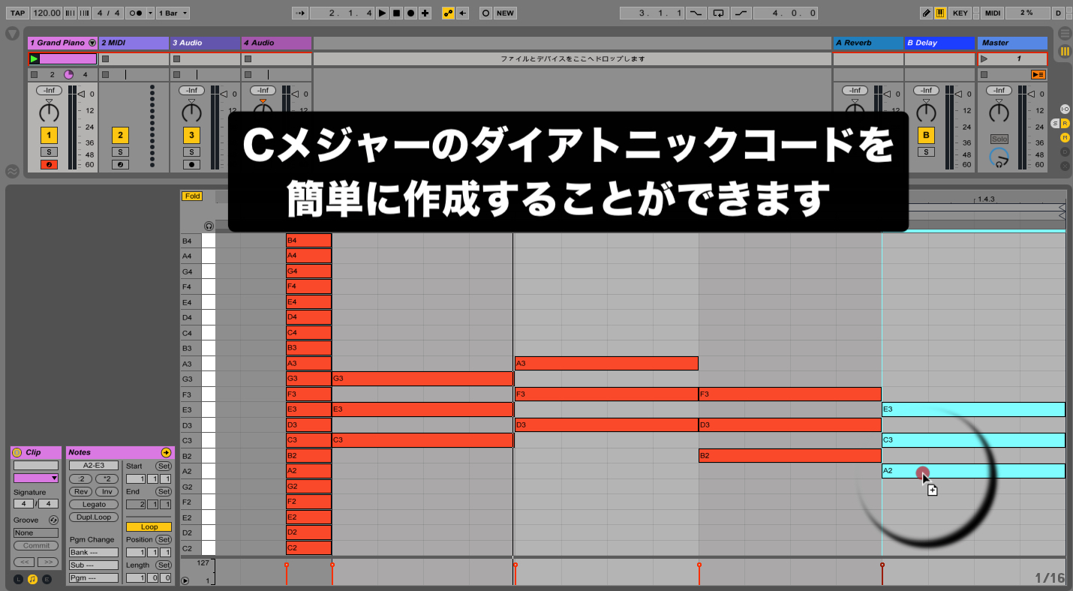Switch to Session view icon
The height and width of the screenshot is (591, 1073).
coord(1065,52)
